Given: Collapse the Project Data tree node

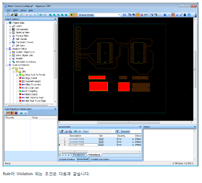Looking at the screenshot, I should point(6,23).
